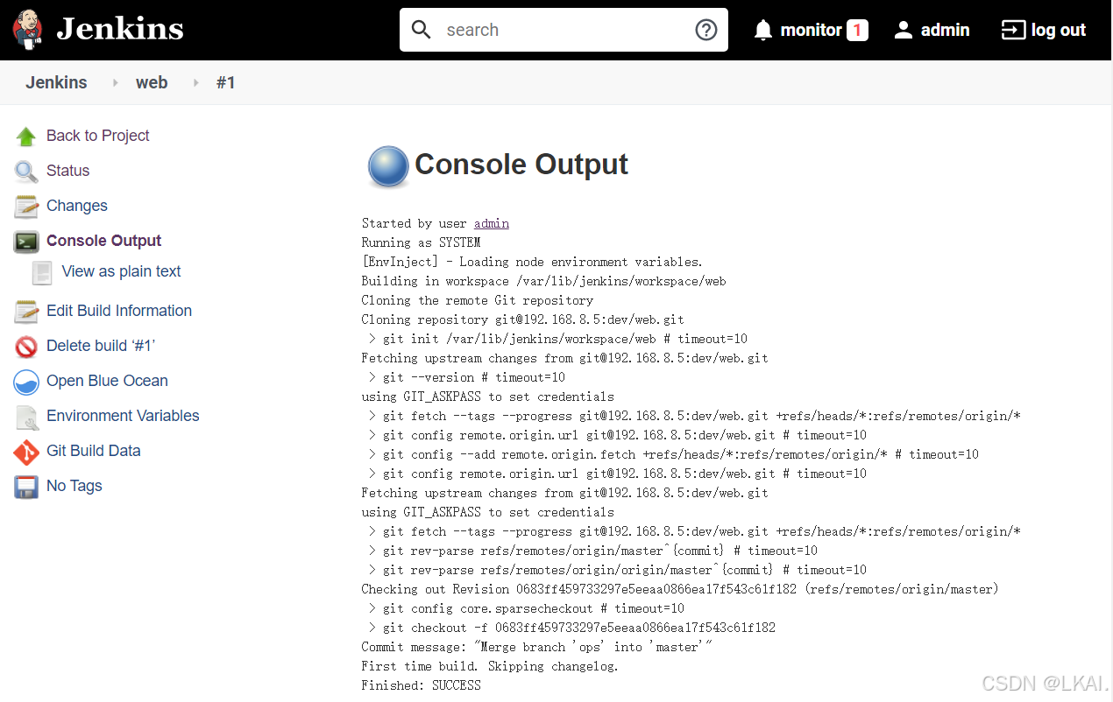The height and width of the screenshot is (702, 1113).
Task: Click the Git Build Data icon
Action: point(25,450)
